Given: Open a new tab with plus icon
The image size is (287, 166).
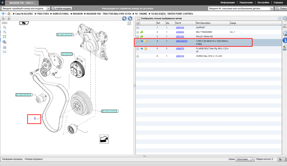Looking at the screenshot, I should click(2, 3).
